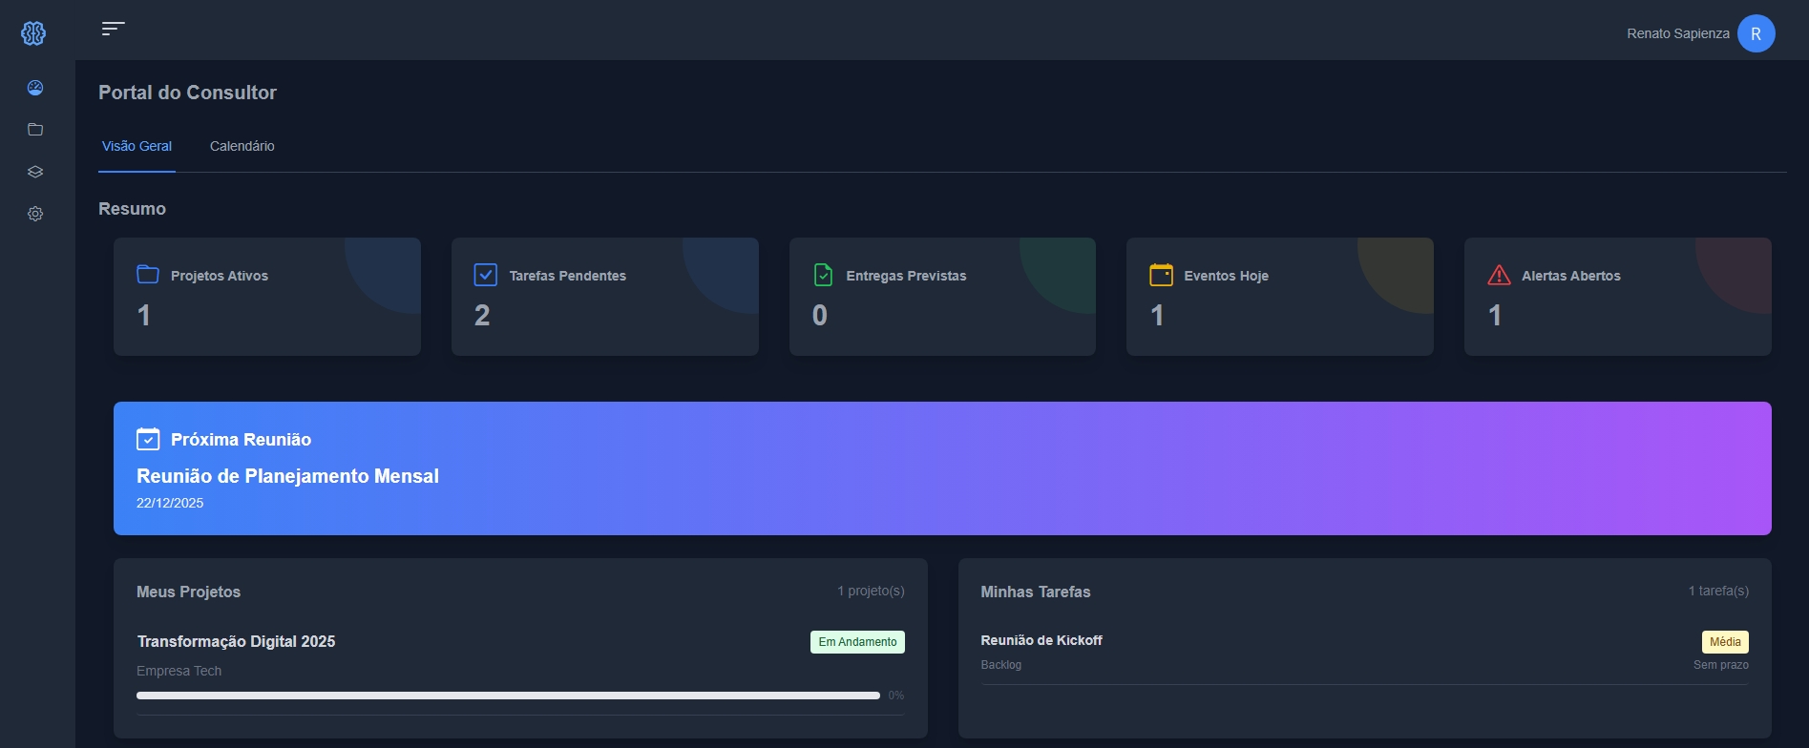Click the blue folder icon on Projetos Ativos
Image resolution: width=1809 pixels, height=748 pixels.
click(148, 275)
